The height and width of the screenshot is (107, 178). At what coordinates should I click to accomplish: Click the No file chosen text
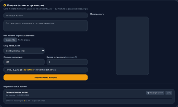pos(24,40)
